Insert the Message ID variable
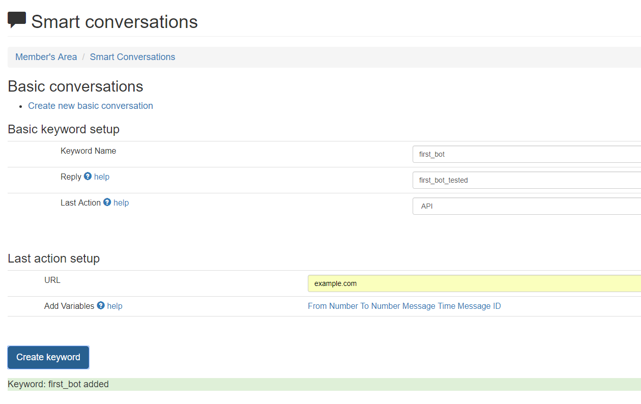Image resolution: width=641 pixels, height=404 pixels. pyautogui.click(x=479, y=306)
